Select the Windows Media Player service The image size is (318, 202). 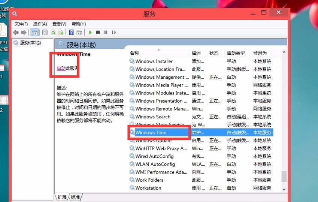click(x=201, y=85)
